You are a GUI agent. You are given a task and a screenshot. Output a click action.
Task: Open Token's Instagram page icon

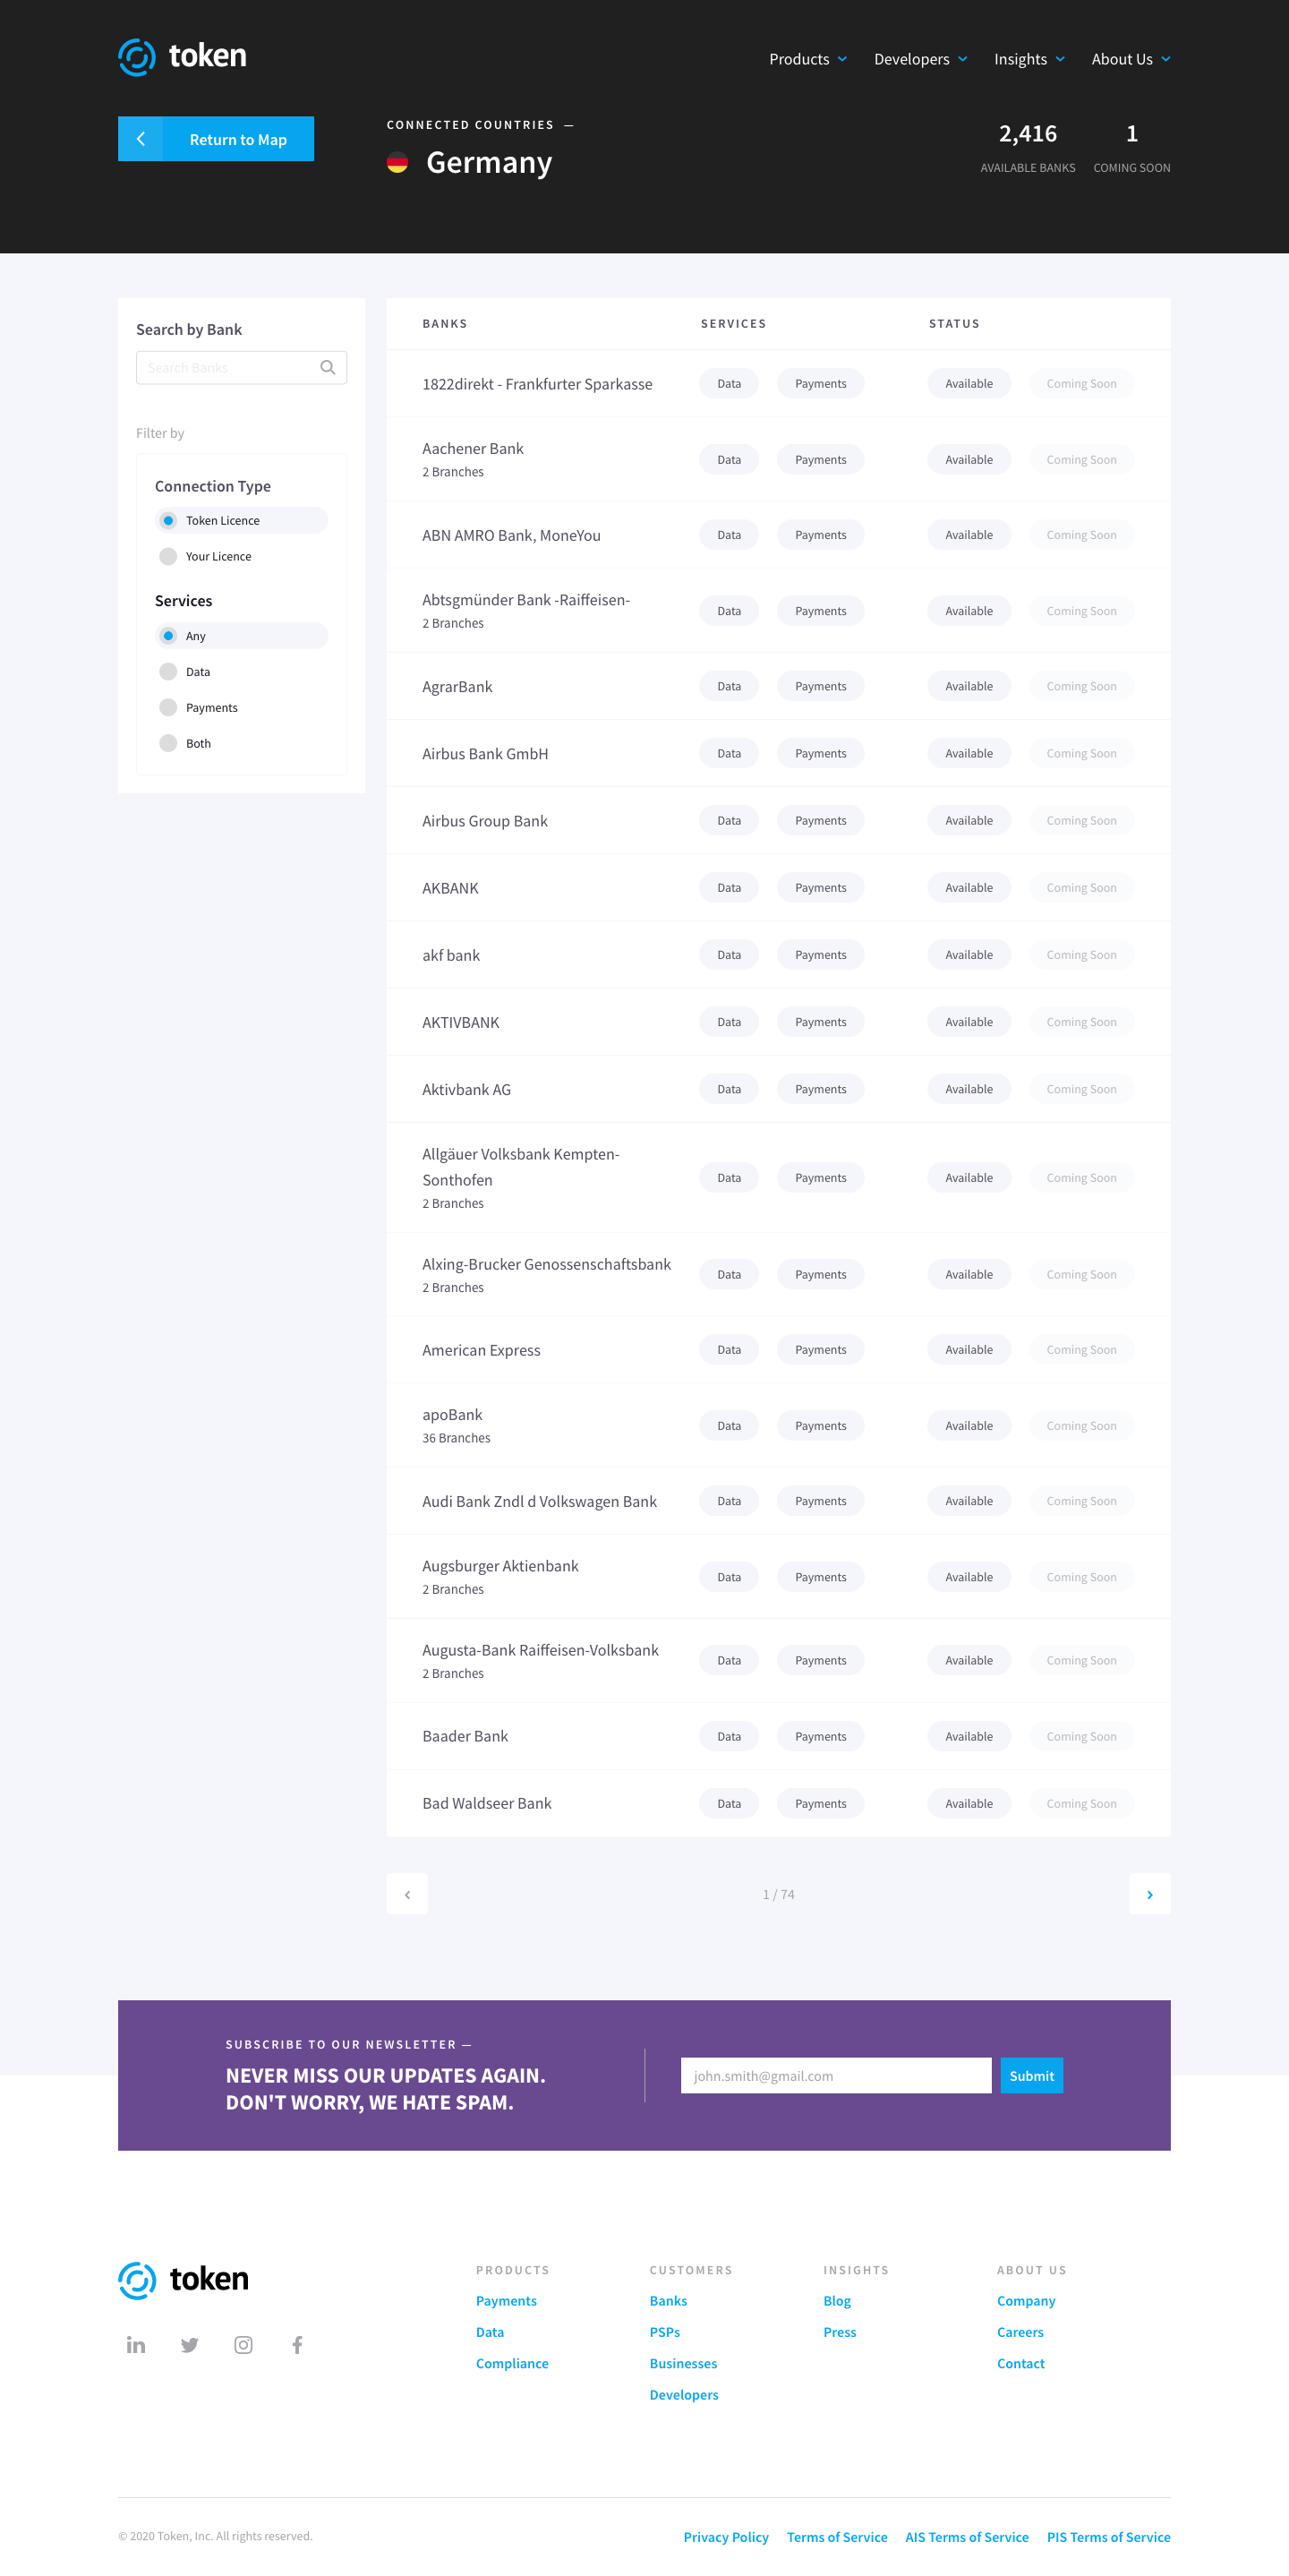click(243, 2345)
